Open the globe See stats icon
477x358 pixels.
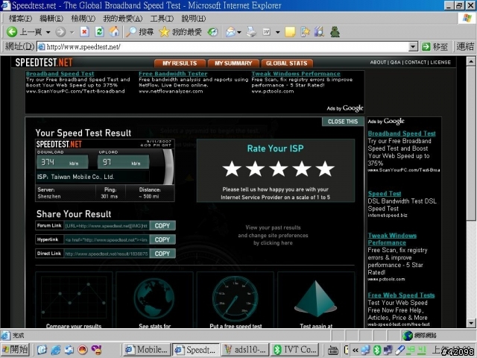coord(154,299)
